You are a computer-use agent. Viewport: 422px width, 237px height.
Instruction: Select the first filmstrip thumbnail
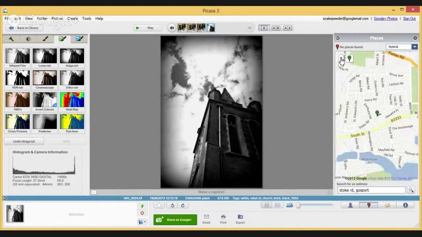coord(182,28)
